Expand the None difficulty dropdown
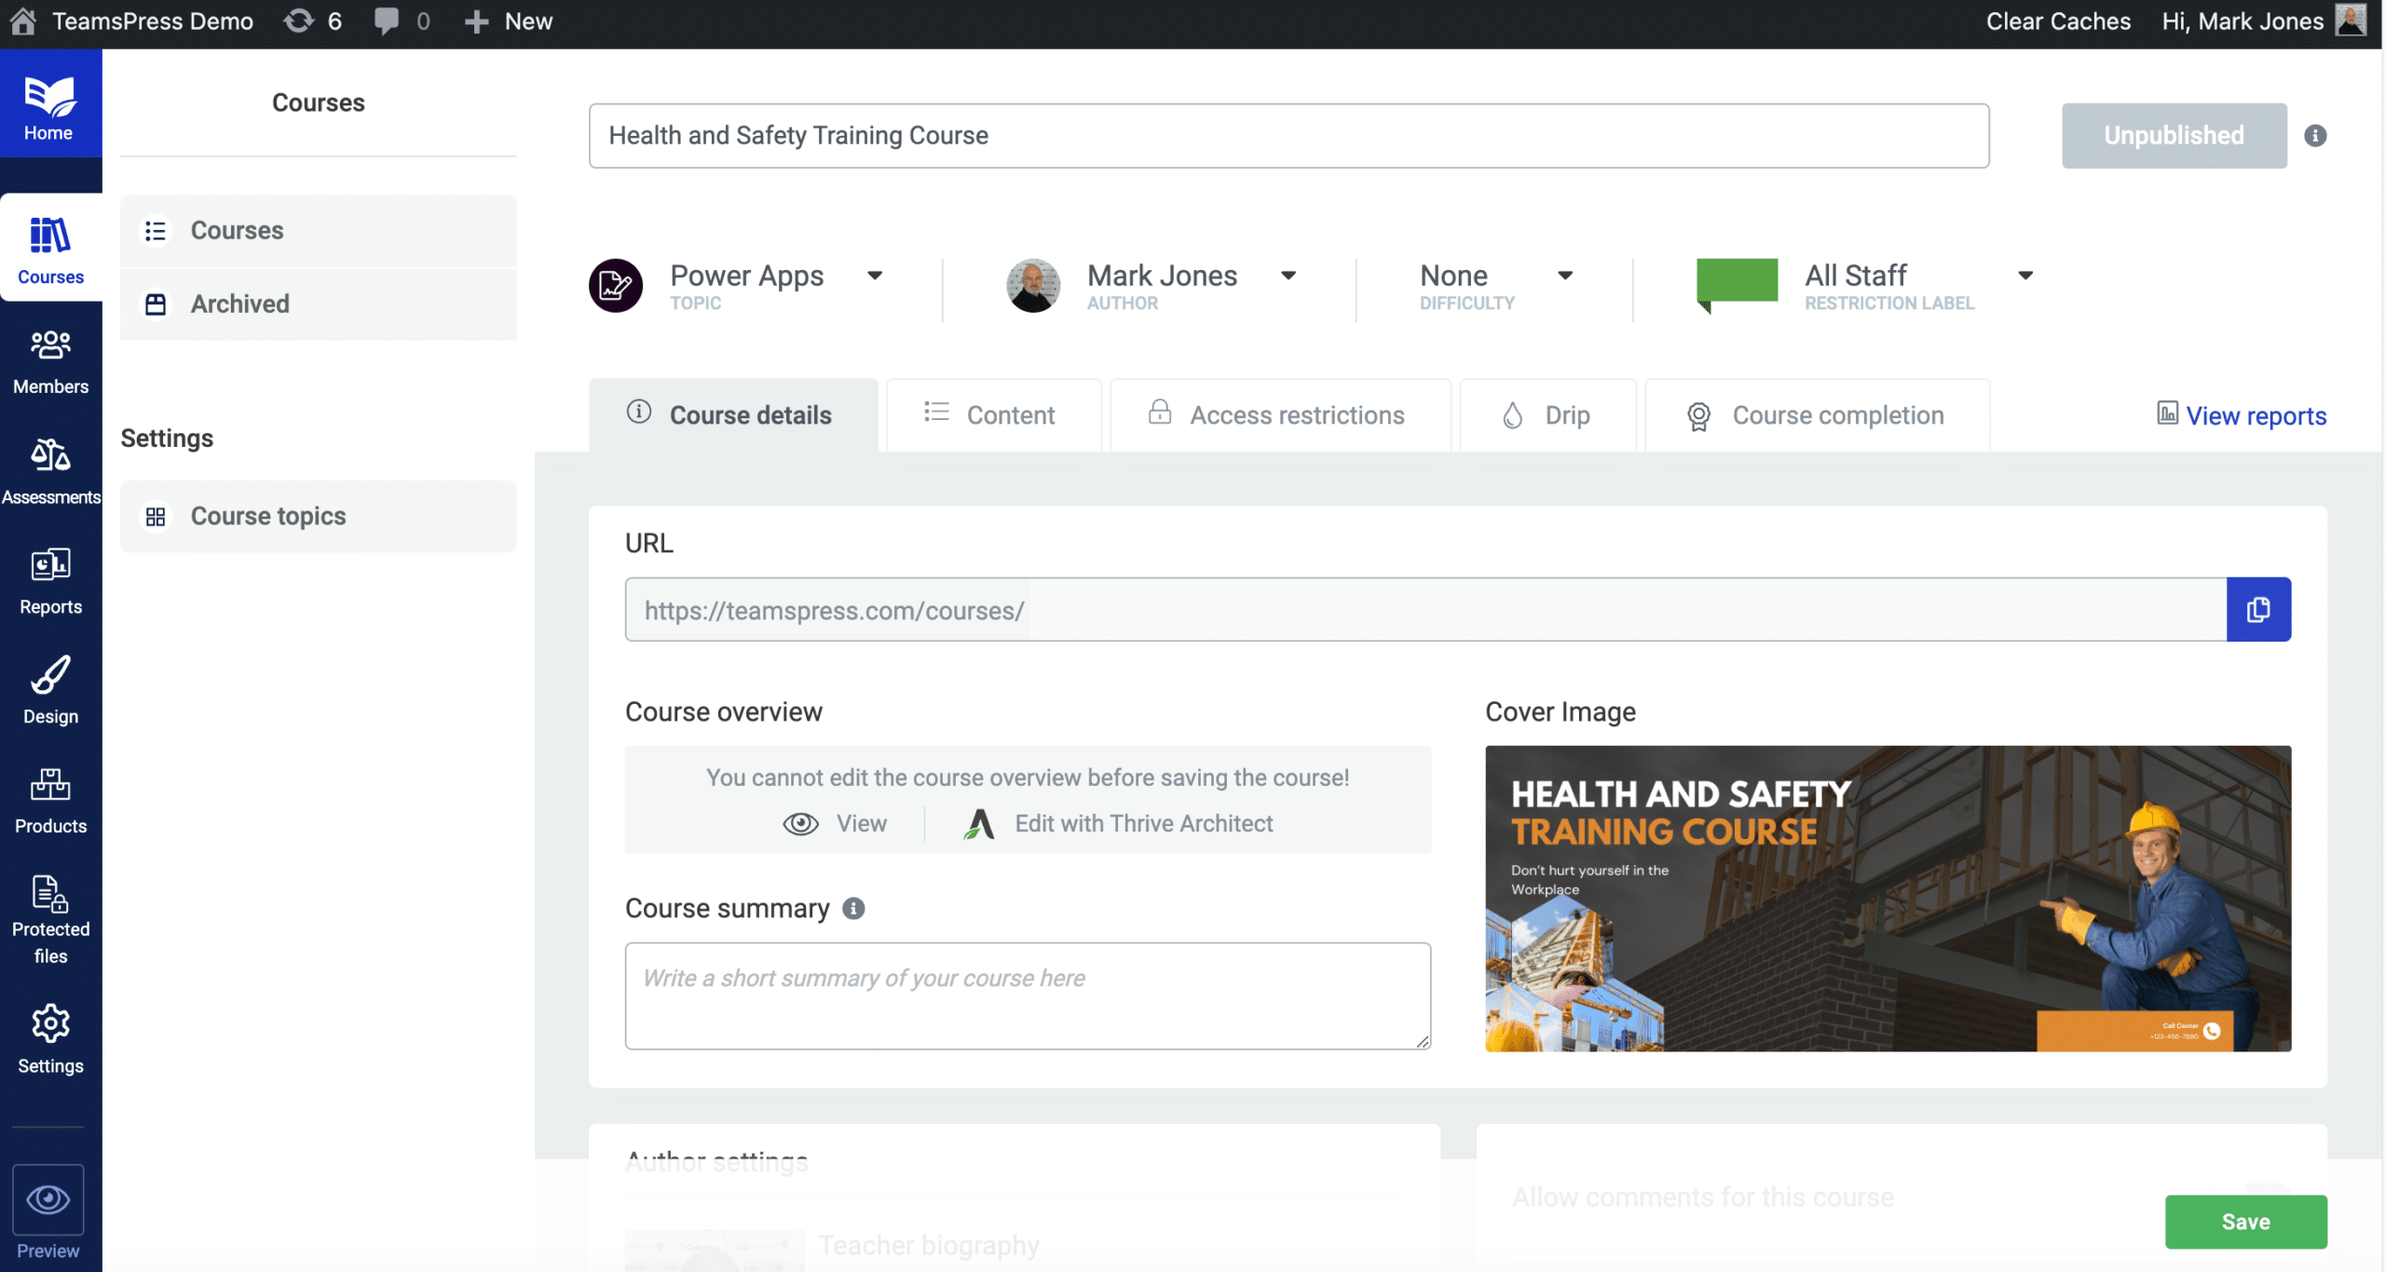 pyautogui.click(x=1565, y=275)
